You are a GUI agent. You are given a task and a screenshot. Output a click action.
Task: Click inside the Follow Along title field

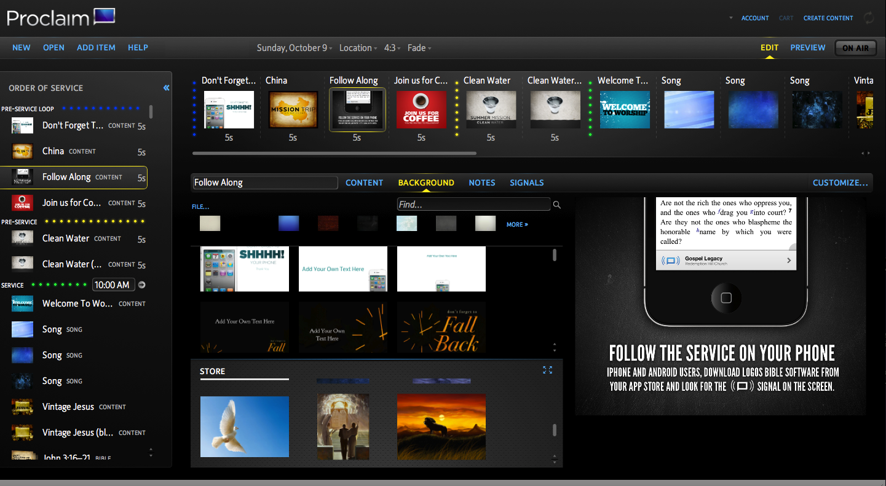coord(264,182)
